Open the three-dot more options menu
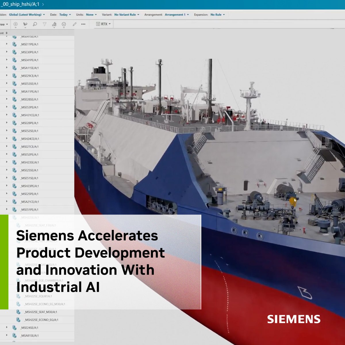Image resolution: width=345 pixels, height=345 pixels. click(83, 24)
